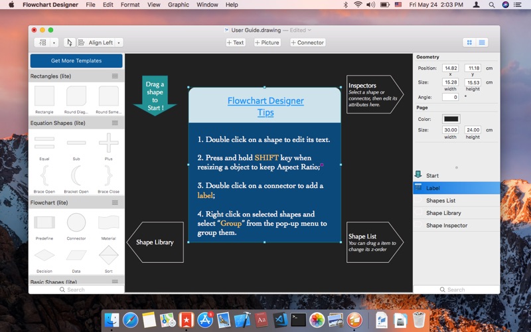Open the Flowchart (lite) section menu
531x332 pixels.
(115, 203)
